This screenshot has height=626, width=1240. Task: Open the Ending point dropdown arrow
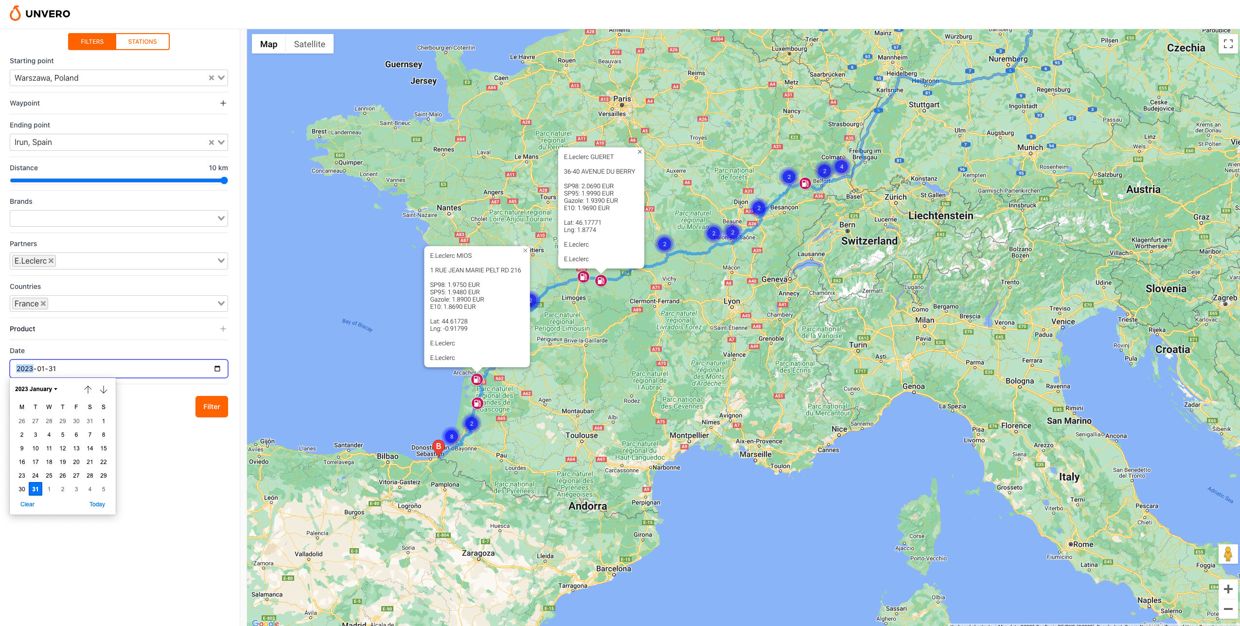point(222,143)
